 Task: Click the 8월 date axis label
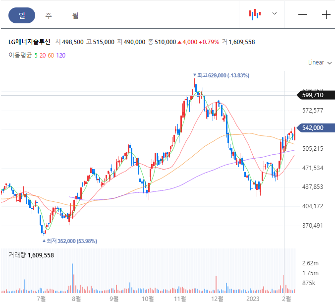(x=76, y=299)
